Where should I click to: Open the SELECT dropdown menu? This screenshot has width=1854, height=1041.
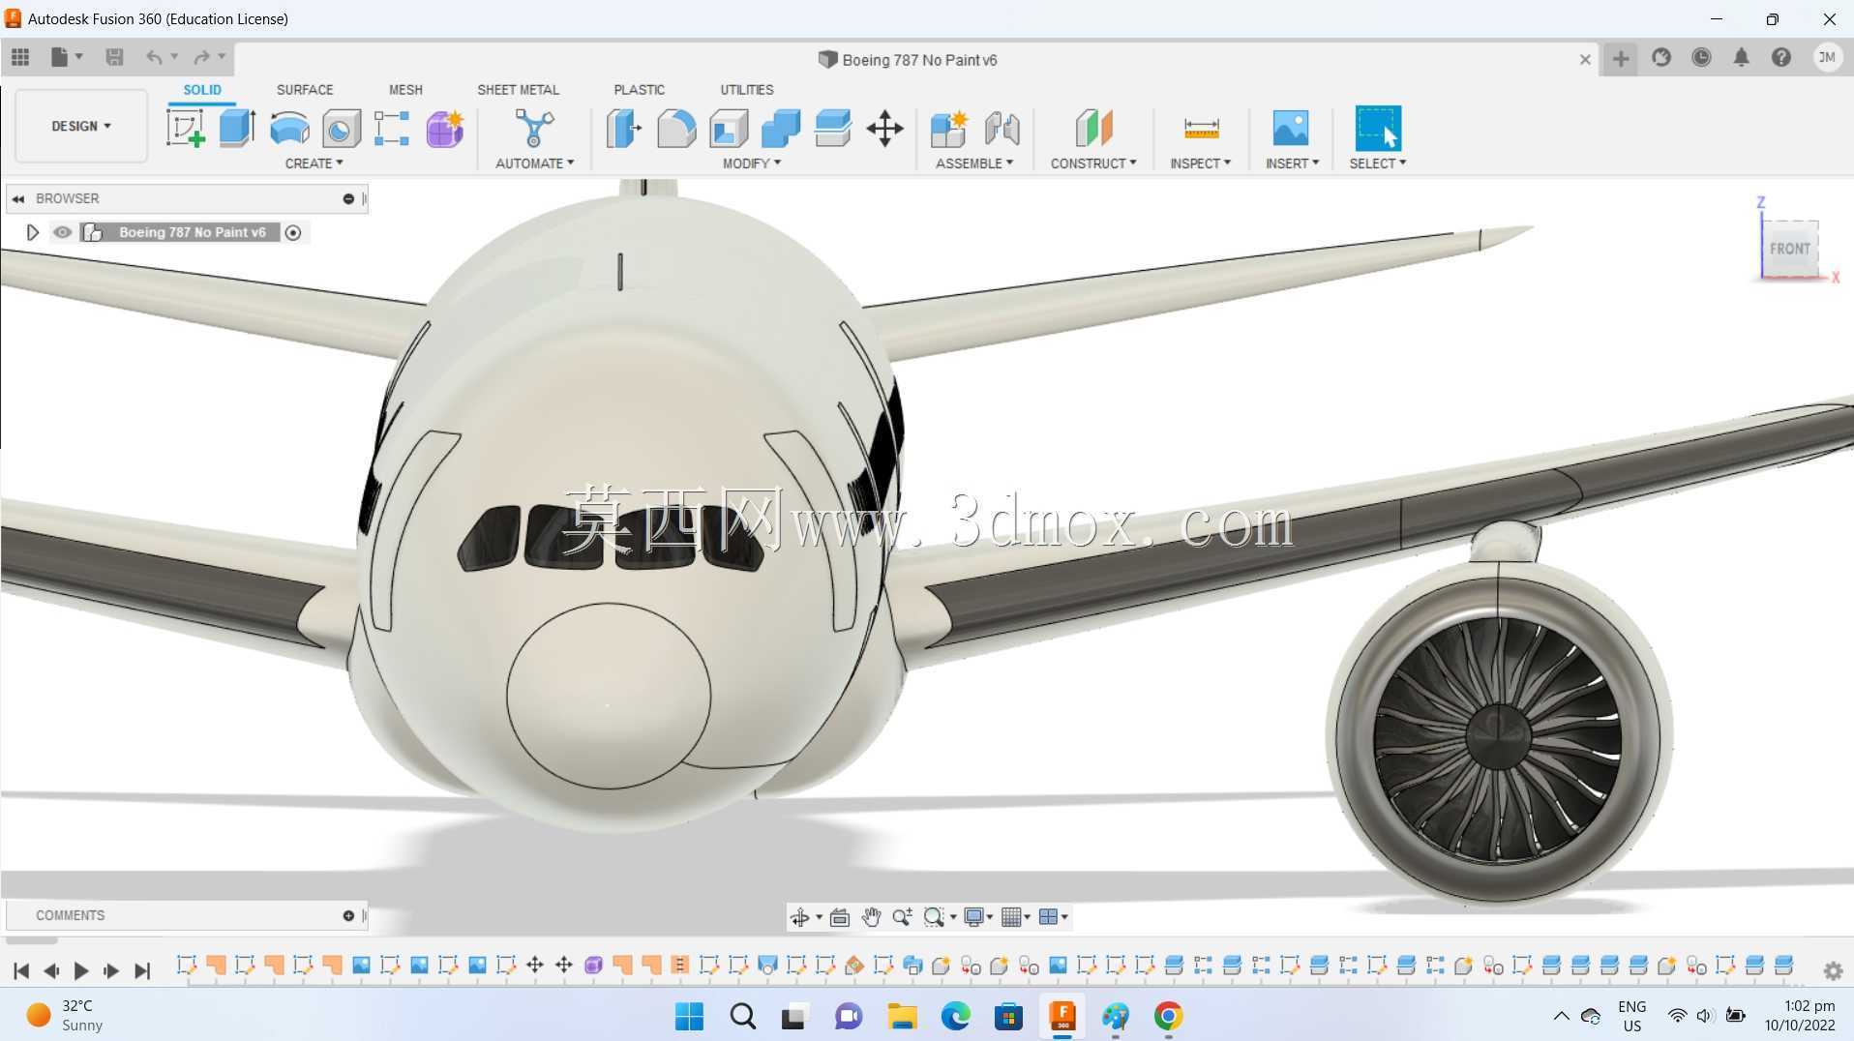1378,164
